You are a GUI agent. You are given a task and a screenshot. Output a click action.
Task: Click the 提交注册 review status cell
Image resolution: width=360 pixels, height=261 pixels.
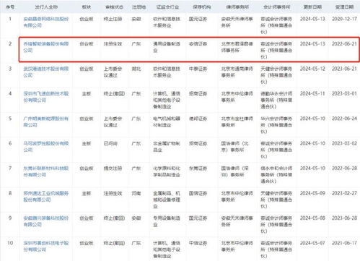point(113,168)
